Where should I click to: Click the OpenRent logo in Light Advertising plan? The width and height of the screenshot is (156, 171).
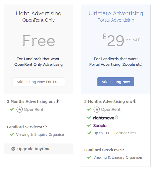point(30,110)
